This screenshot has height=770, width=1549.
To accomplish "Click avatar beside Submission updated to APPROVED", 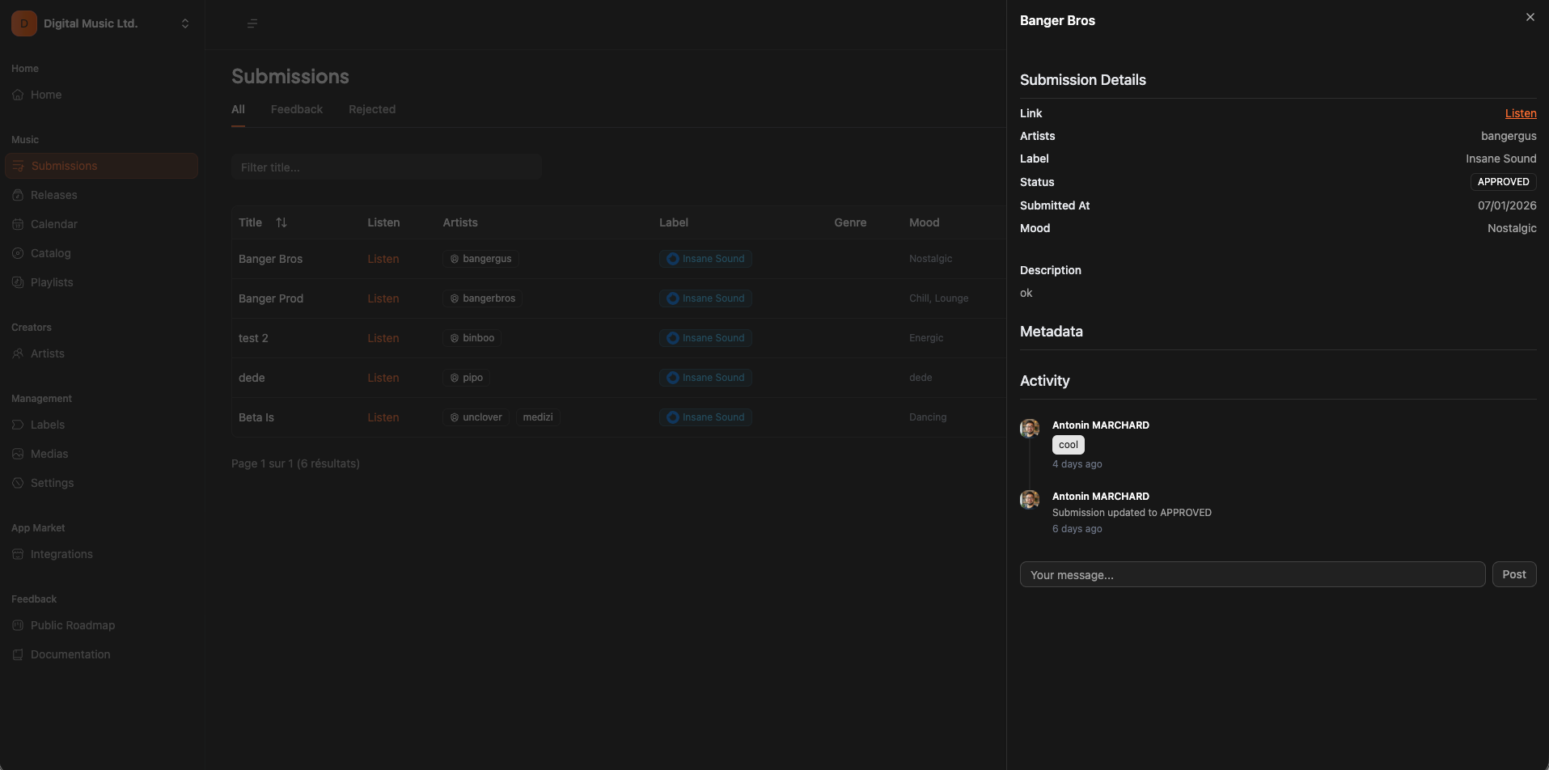I will (x=1030, y=499).
